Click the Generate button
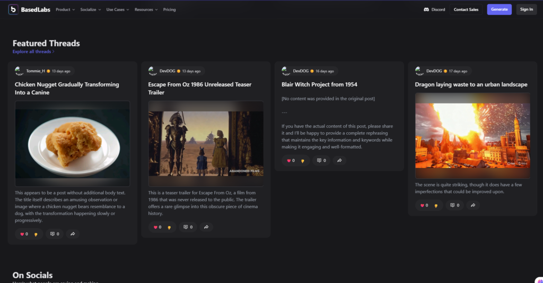This screenshot has height=283, width=543. (x=499, y=10)
